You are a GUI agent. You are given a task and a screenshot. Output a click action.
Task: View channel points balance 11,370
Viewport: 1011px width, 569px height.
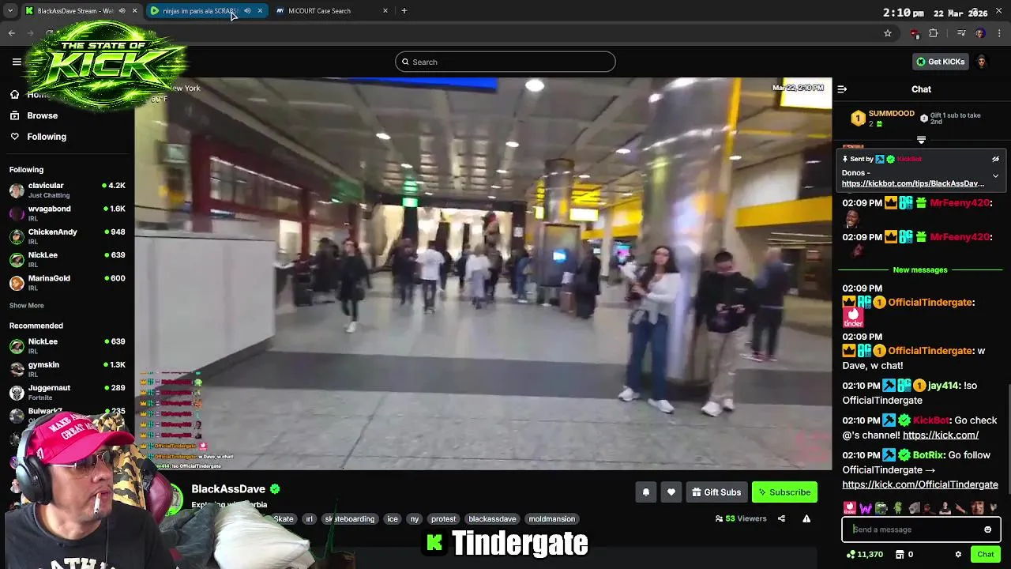[864, 555]
